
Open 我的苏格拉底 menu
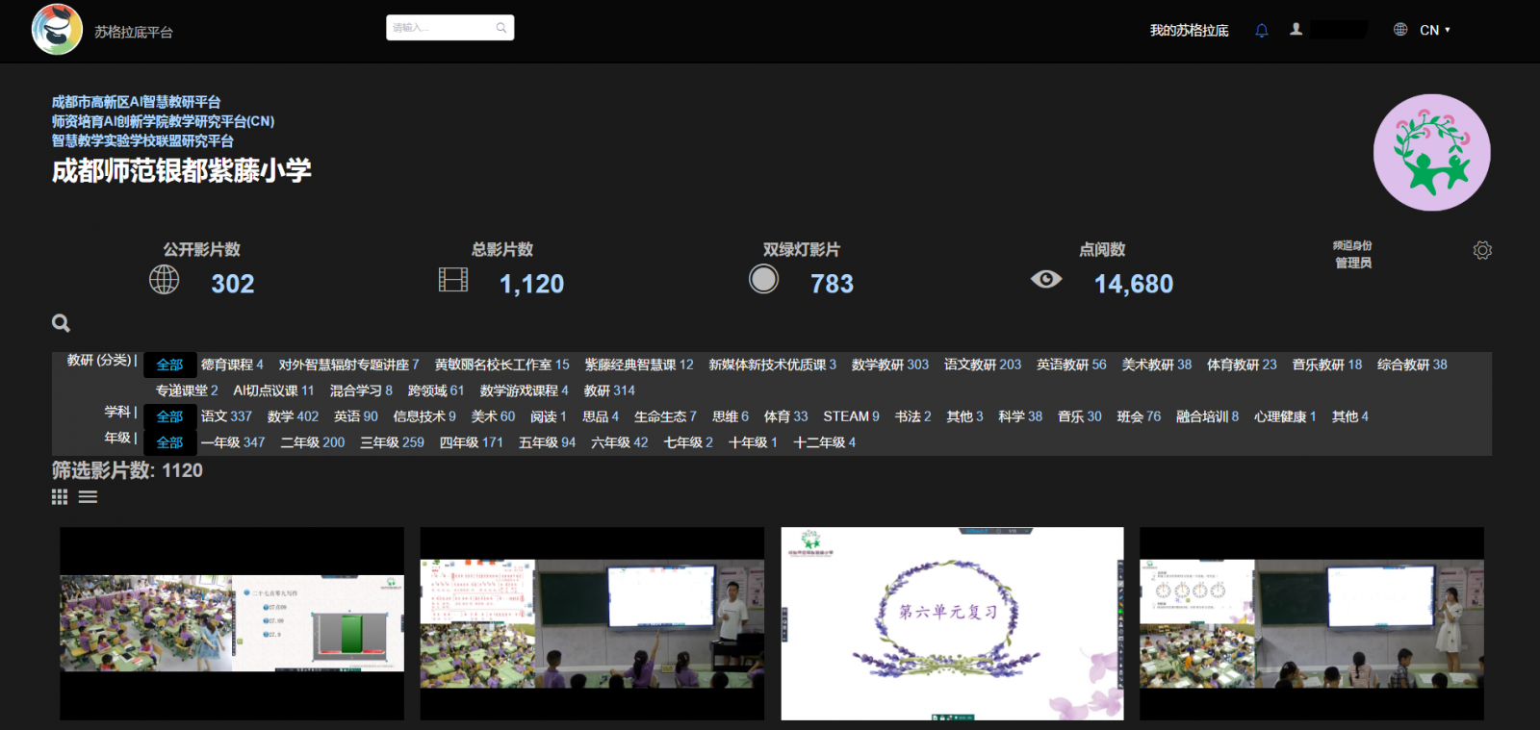pyautogui.click(x=1189, y=31)
